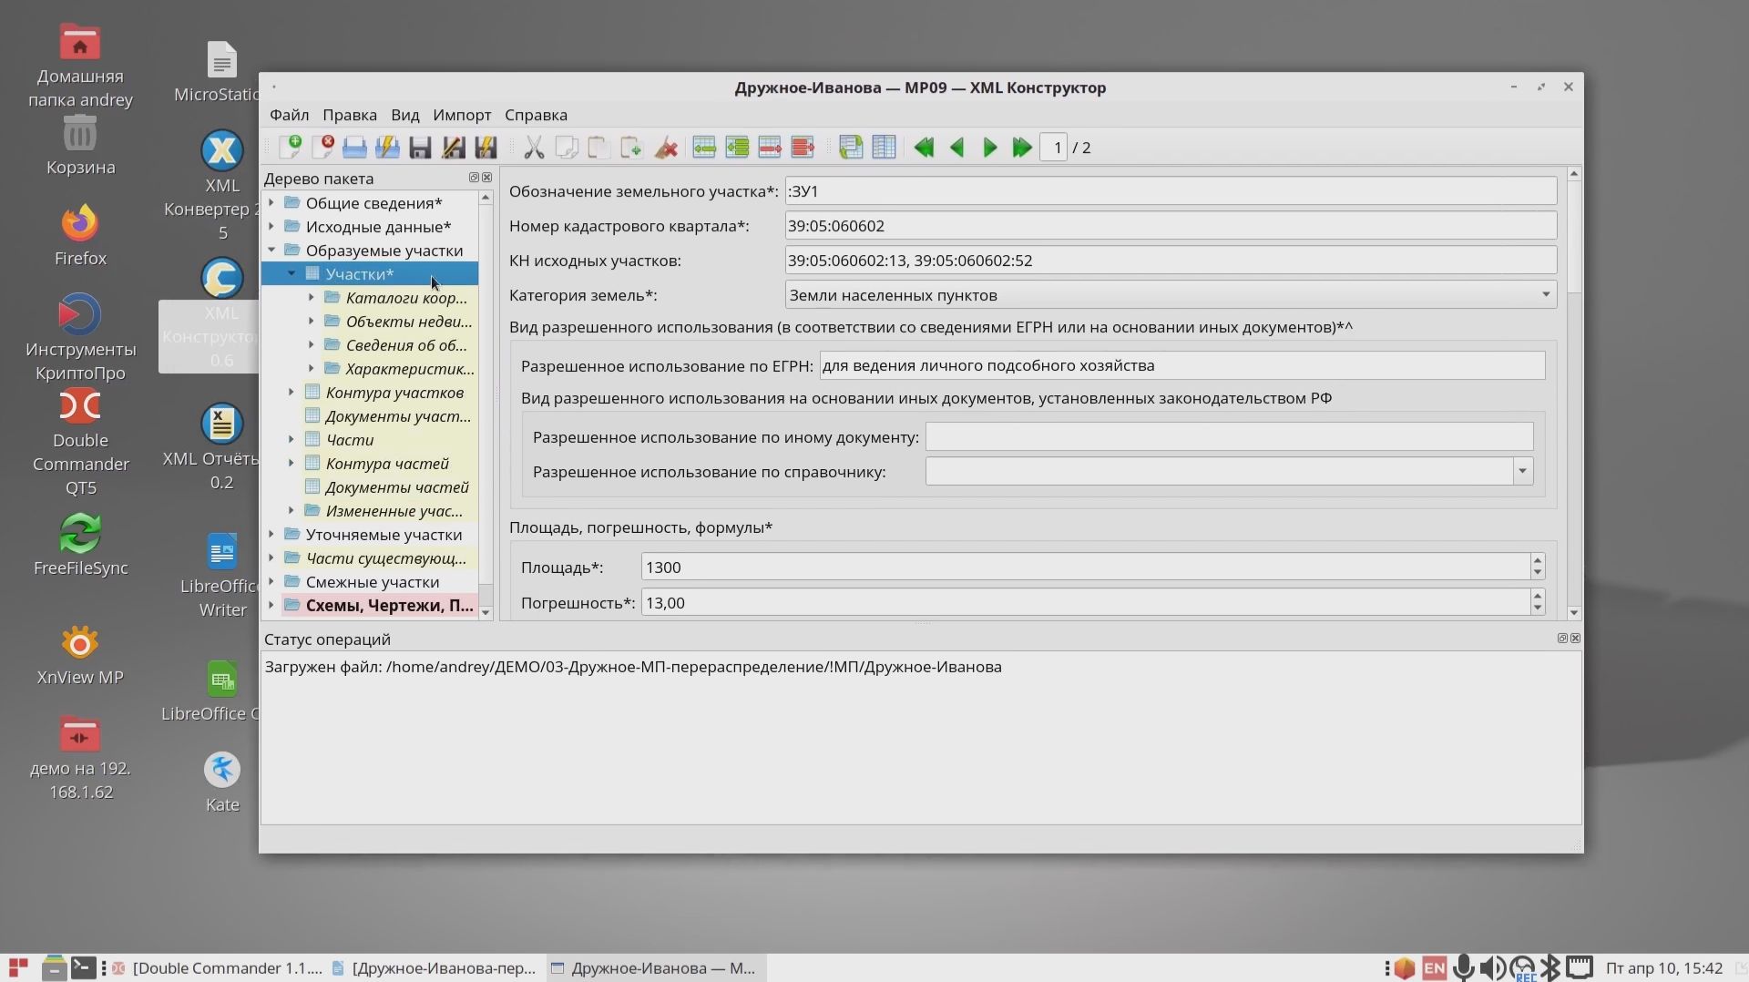Close the Статус операций panel
Image resolution: width=1749 pixels, height=982 pixels.
pos(1575,639)
